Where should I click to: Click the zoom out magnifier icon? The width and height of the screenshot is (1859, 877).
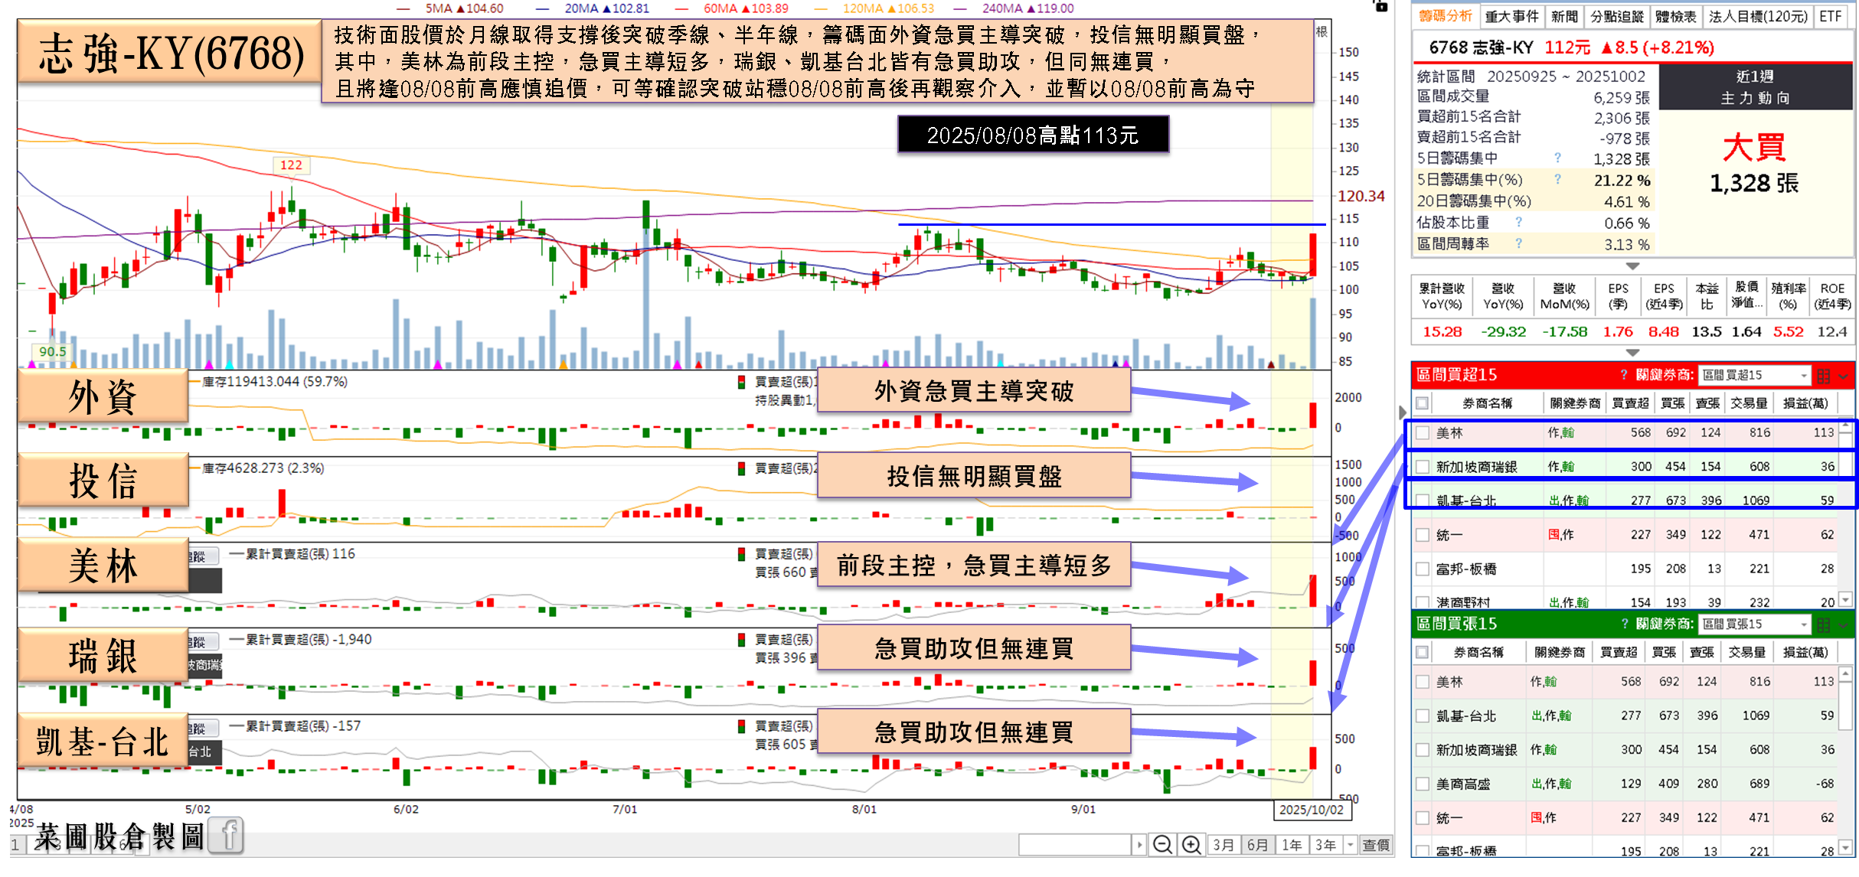click(1161, 845)
